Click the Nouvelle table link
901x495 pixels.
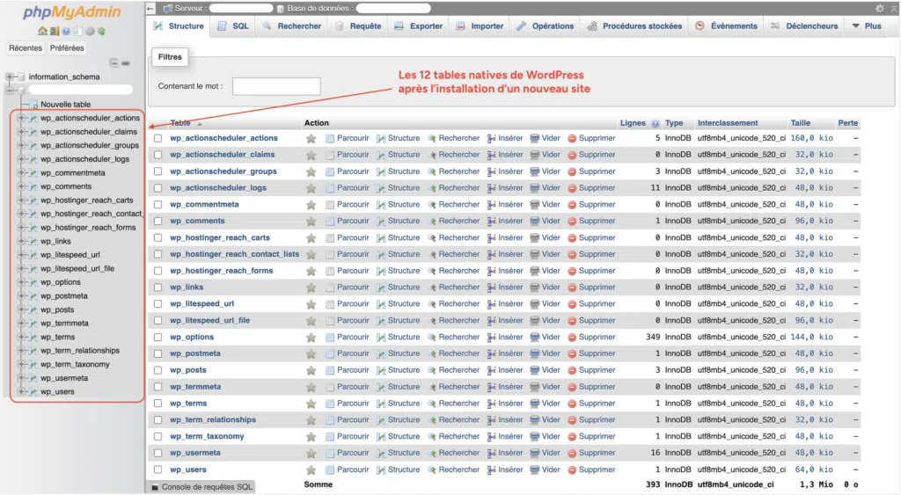[x=65, y=105]
